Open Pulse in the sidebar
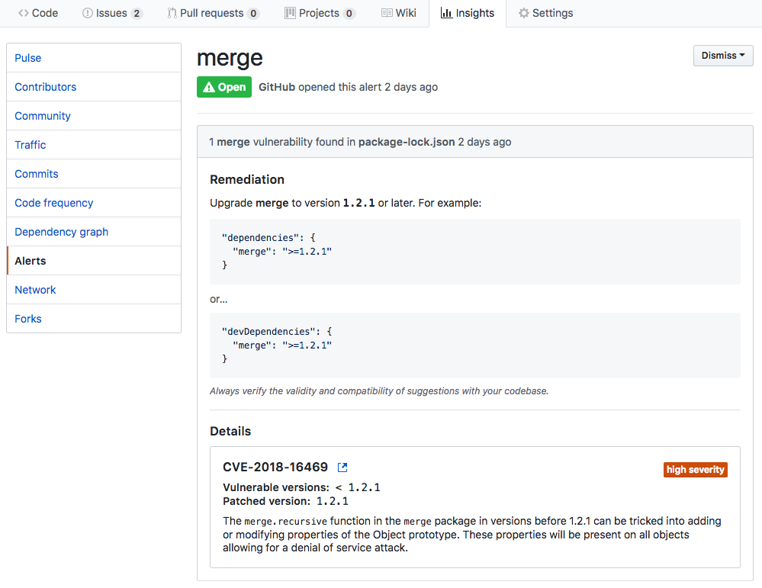 coord(94,58)
